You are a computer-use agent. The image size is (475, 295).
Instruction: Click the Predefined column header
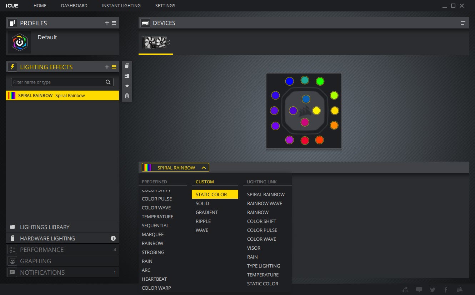pos(154,182)
